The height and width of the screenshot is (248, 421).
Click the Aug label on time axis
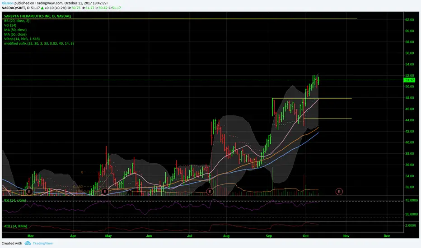coord(226,236)
